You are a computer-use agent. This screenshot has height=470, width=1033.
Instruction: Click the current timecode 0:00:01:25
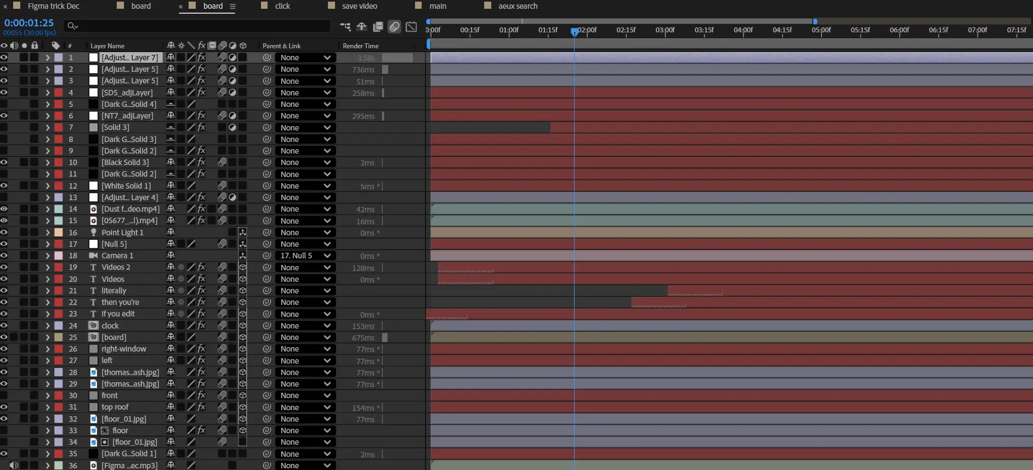tap(29, 23)
